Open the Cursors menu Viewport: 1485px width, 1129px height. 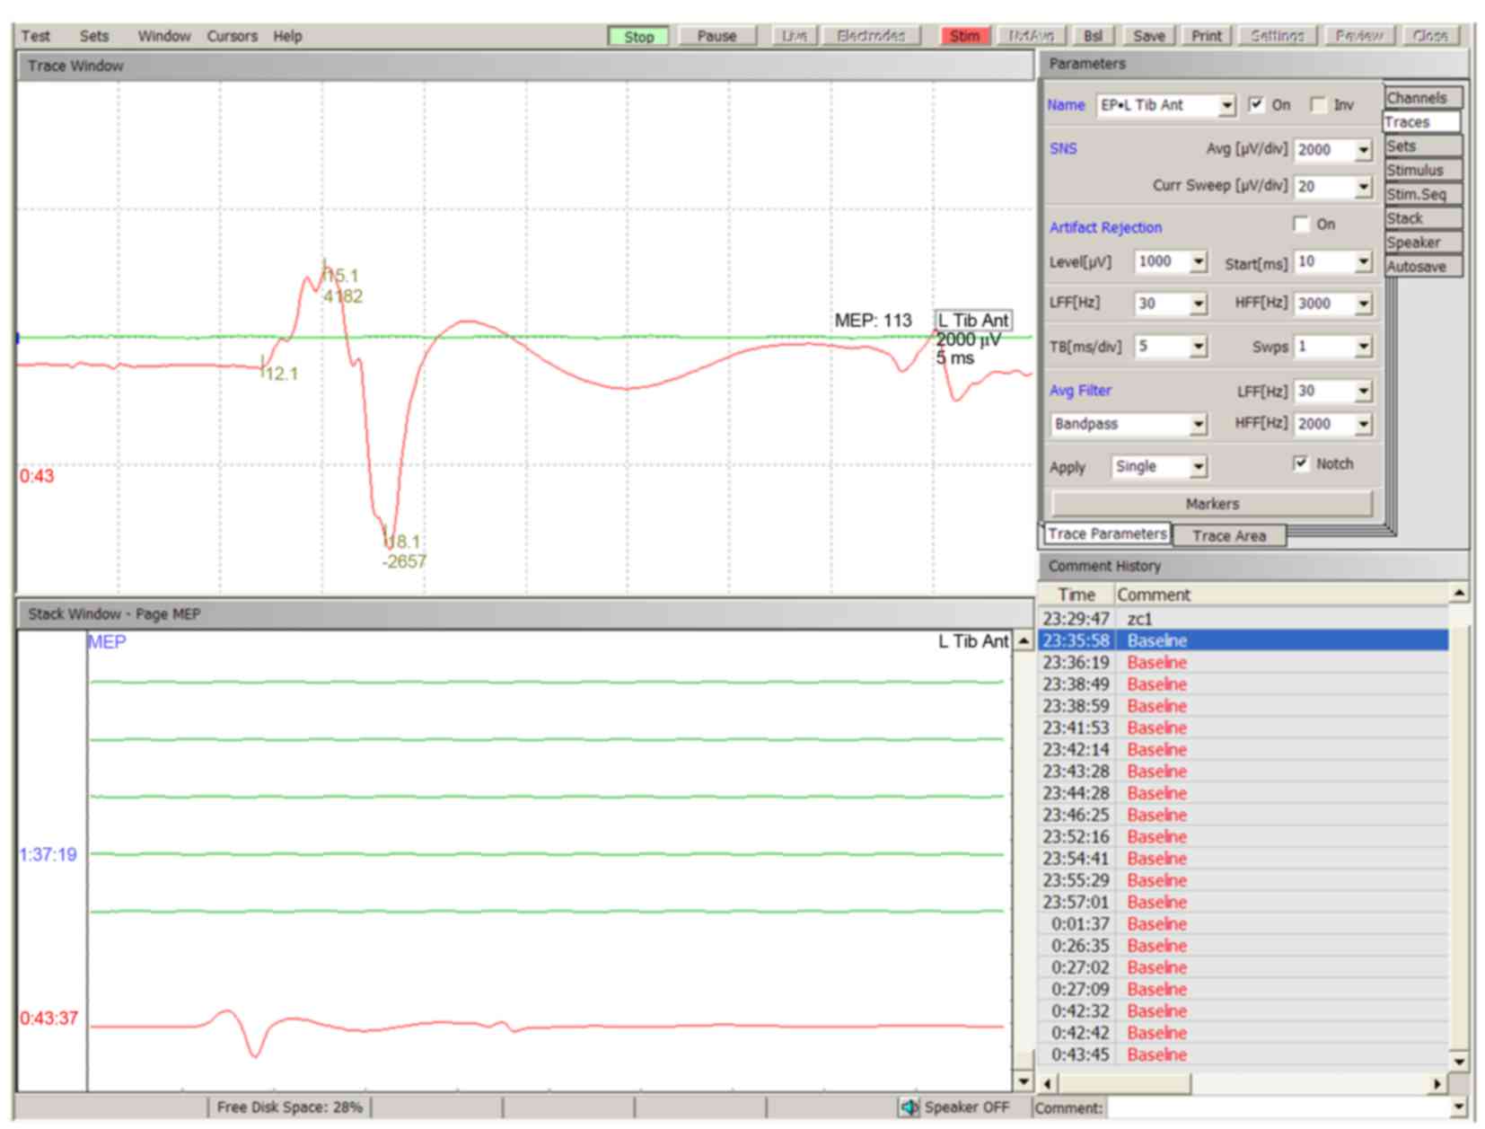point(232,36)
